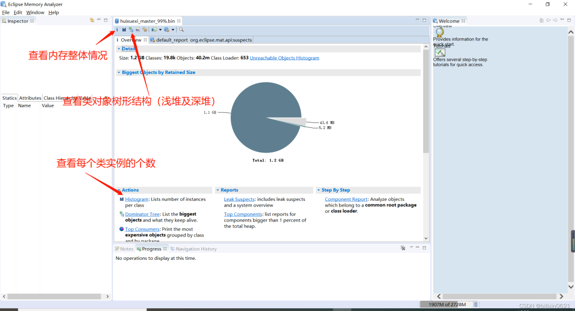Open the Window menu
575x311 pixels.
[35, 12]
